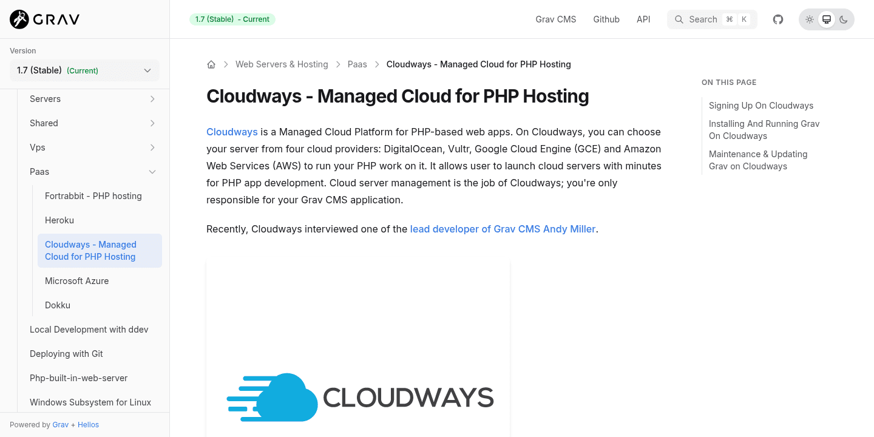Open the version 1.7 (Stable) dropdown
874x437 pixels.
pos(84,70)
